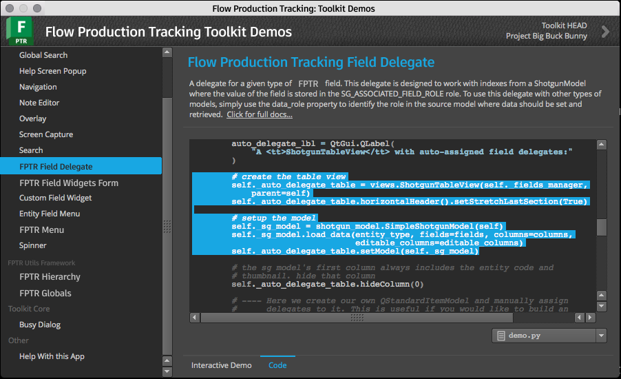
Task: Click the auto_delegate_lbl QLabel code line
Action: (313, 143)
